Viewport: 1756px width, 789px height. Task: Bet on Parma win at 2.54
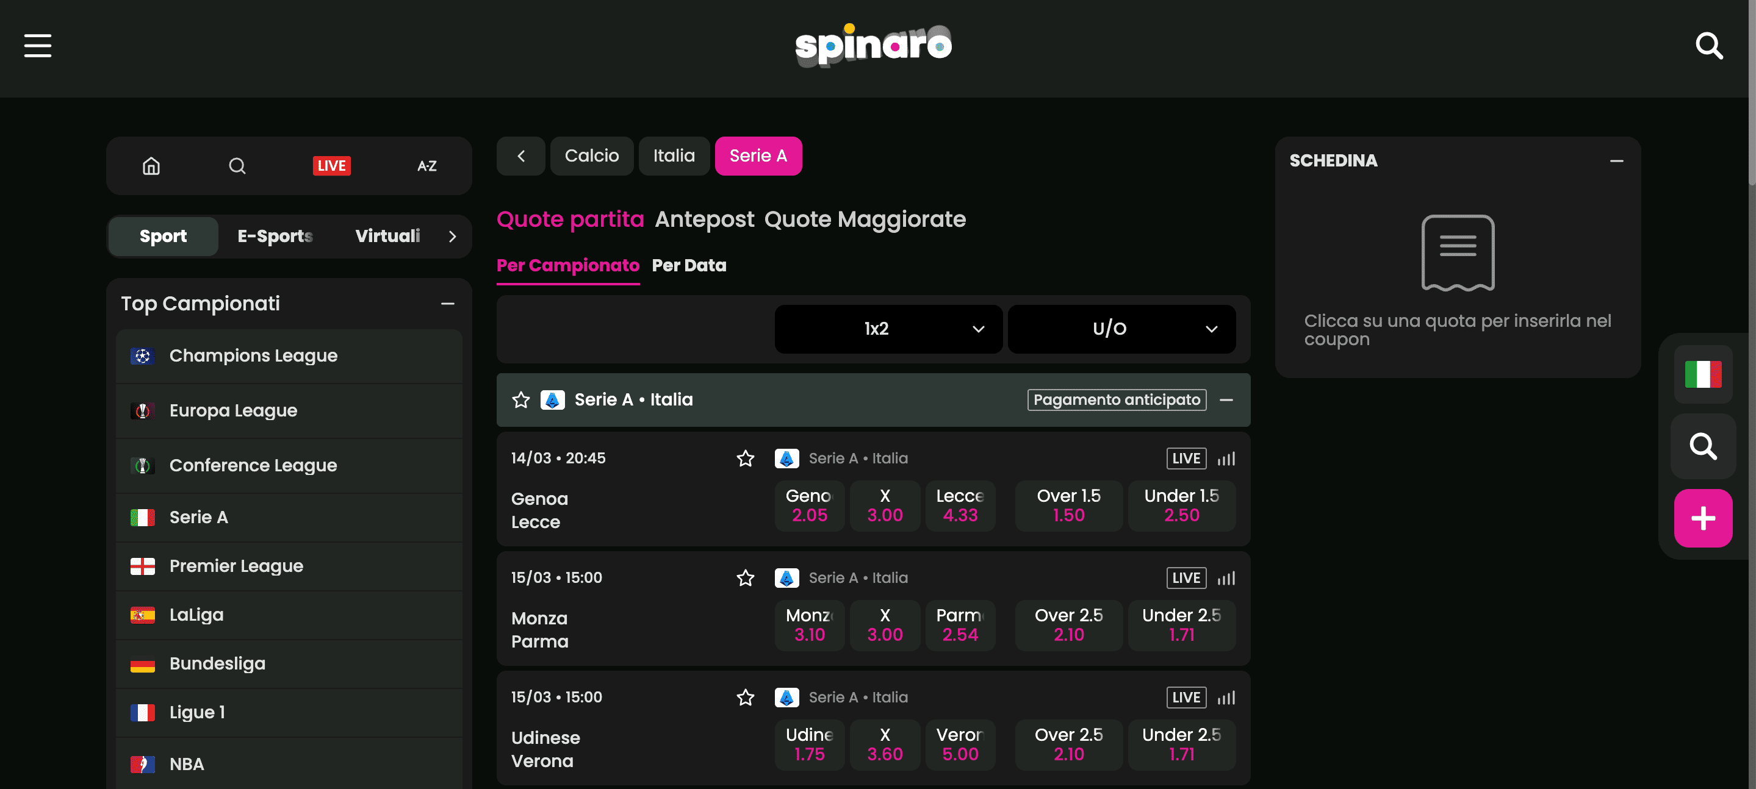[960, 626]
